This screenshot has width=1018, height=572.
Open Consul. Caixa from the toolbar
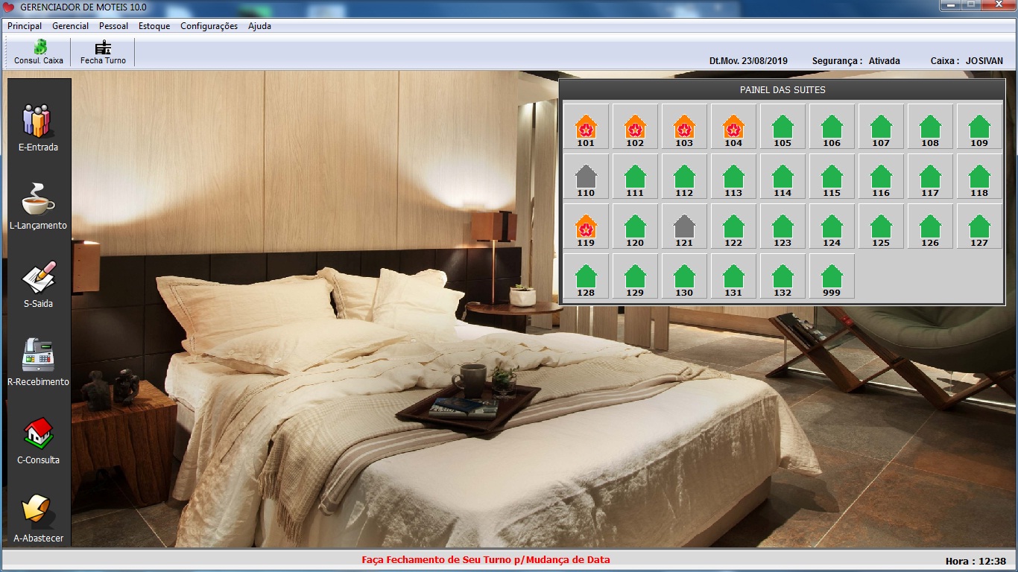coord(39,52)
